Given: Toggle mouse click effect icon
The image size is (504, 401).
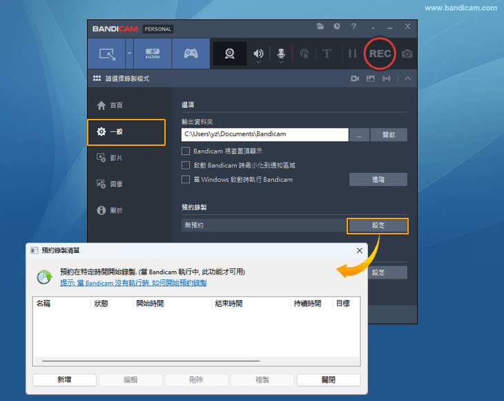Looking at the screenshot, I should (x=304, y=53).
